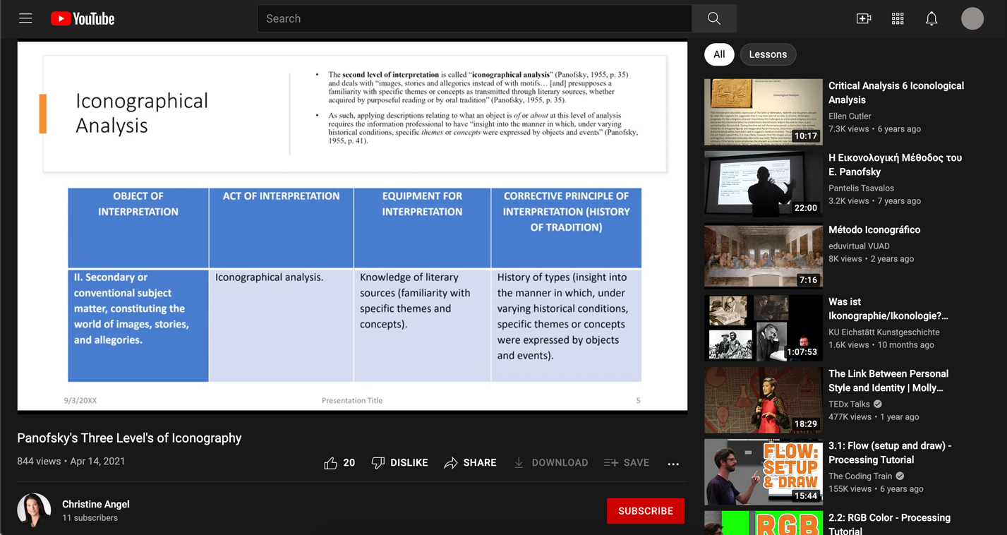This screenshot has width=1007, height=535.
Task: Open Método Iconográfico video title
Action: click(874, 229)
